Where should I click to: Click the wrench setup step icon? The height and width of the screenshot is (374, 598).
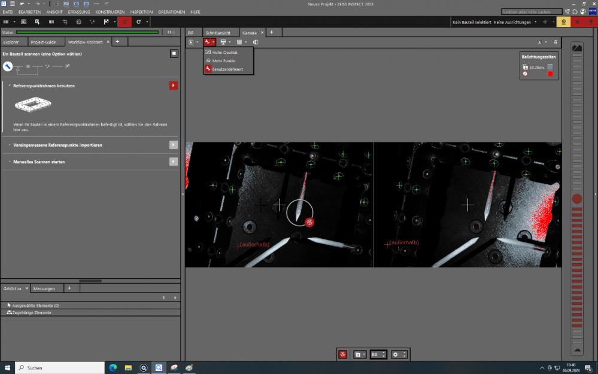click(8, 66)
